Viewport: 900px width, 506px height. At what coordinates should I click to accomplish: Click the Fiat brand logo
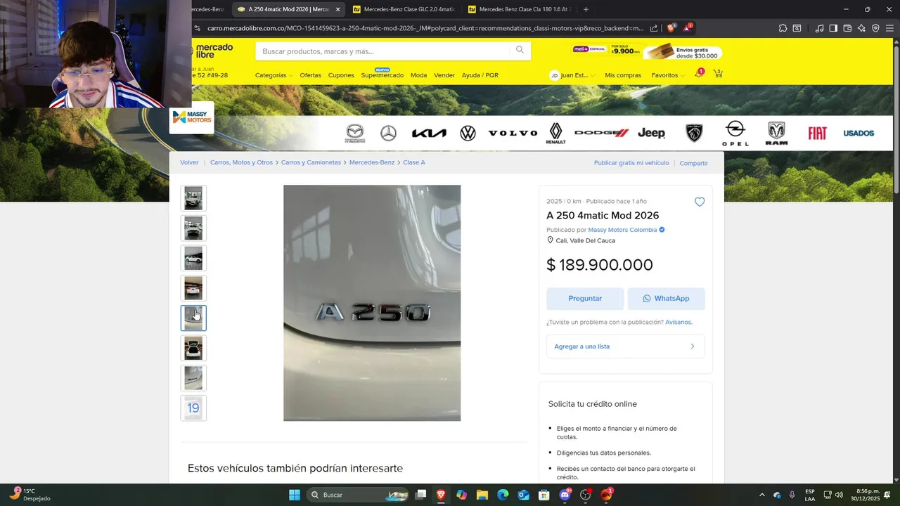(x=817, y=133)
